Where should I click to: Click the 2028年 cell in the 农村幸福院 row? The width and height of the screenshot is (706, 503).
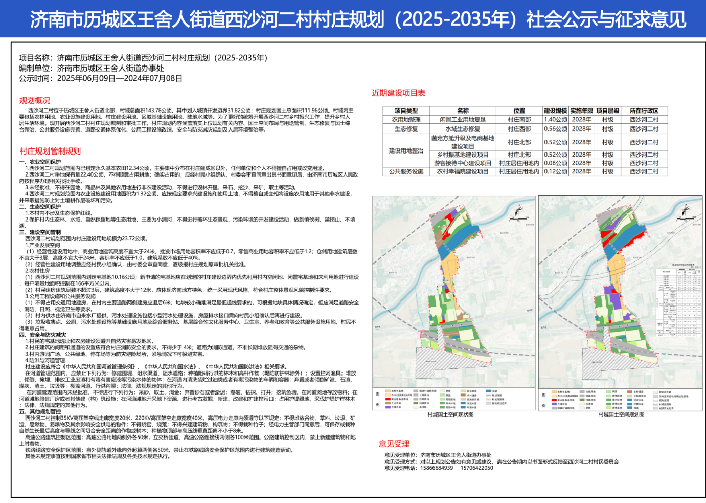tap(582, 172)
